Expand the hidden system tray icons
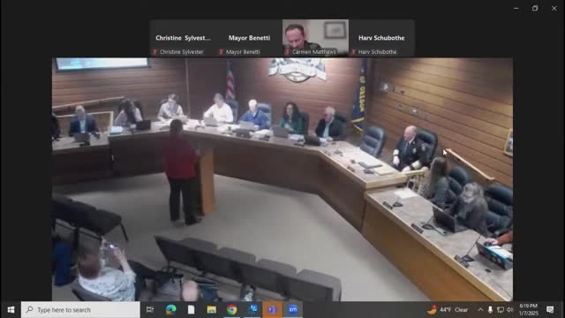 click(x=480, y=310)
